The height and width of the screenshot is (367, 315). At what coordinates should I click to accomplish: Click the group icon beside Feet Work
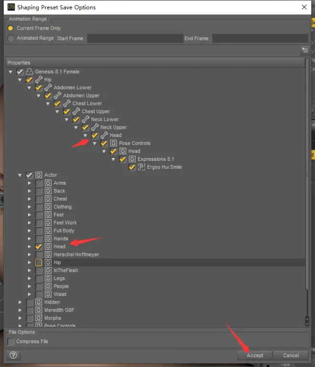click(x=48, y=222)
